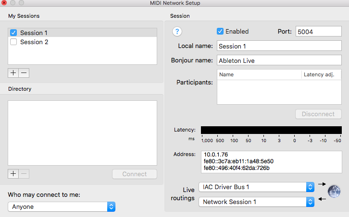Uncheck the Session 1 checkbox
349x217 pixels.
(13, 33)
